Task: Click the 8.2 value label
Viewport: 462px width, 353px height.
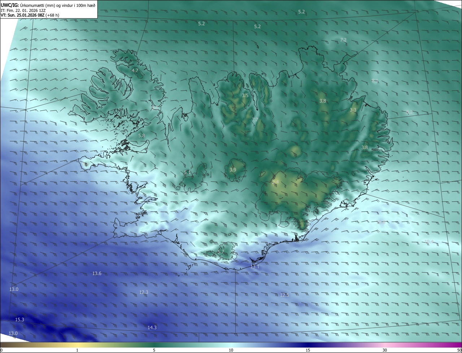Action: pyautogui.click(x=409, y=112)
